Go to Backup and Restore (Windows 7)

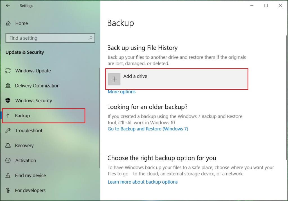click(148, 129)
